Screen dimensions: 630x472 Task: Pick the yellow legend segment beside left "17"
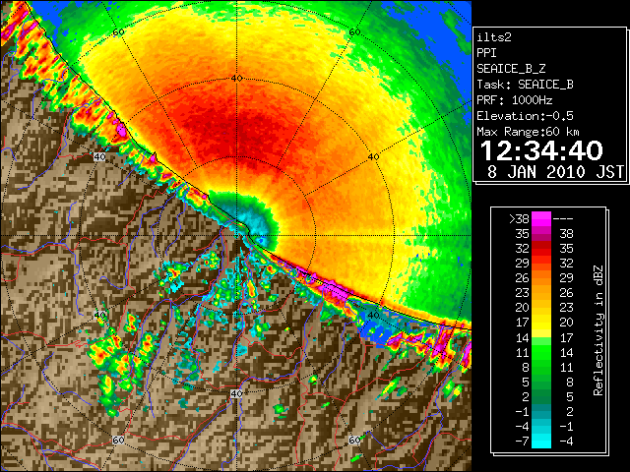pos(541,323)
